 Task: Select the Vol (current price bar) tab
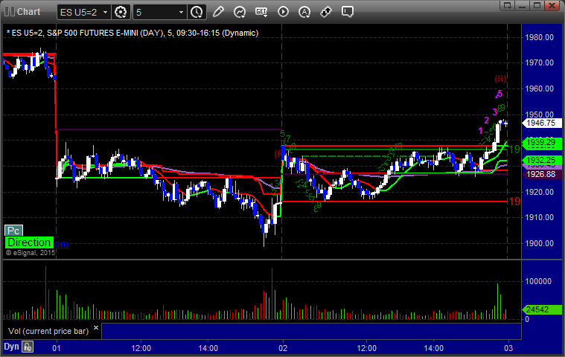point(49,330)
